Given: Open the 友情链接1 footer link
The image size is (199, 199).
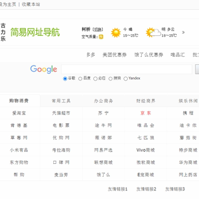Looking at the screenshot, I should (117, 189).
